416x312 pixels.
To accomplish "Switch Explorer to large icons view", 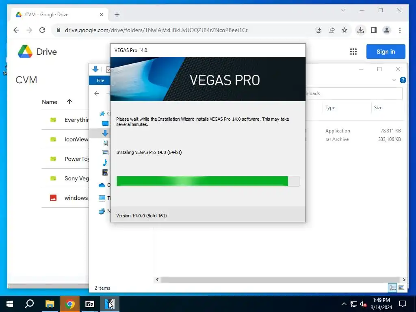I will click(401, 288).
